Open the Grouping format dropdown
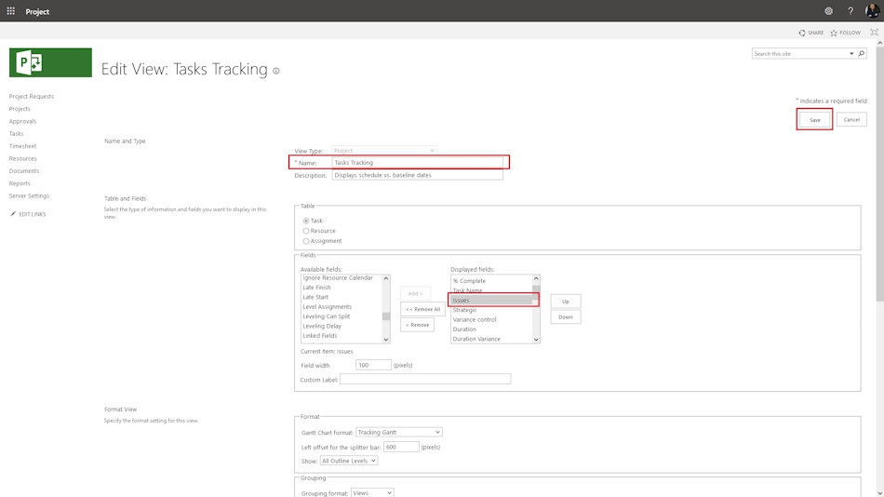The image size is (884, 497). click(372, 493)
